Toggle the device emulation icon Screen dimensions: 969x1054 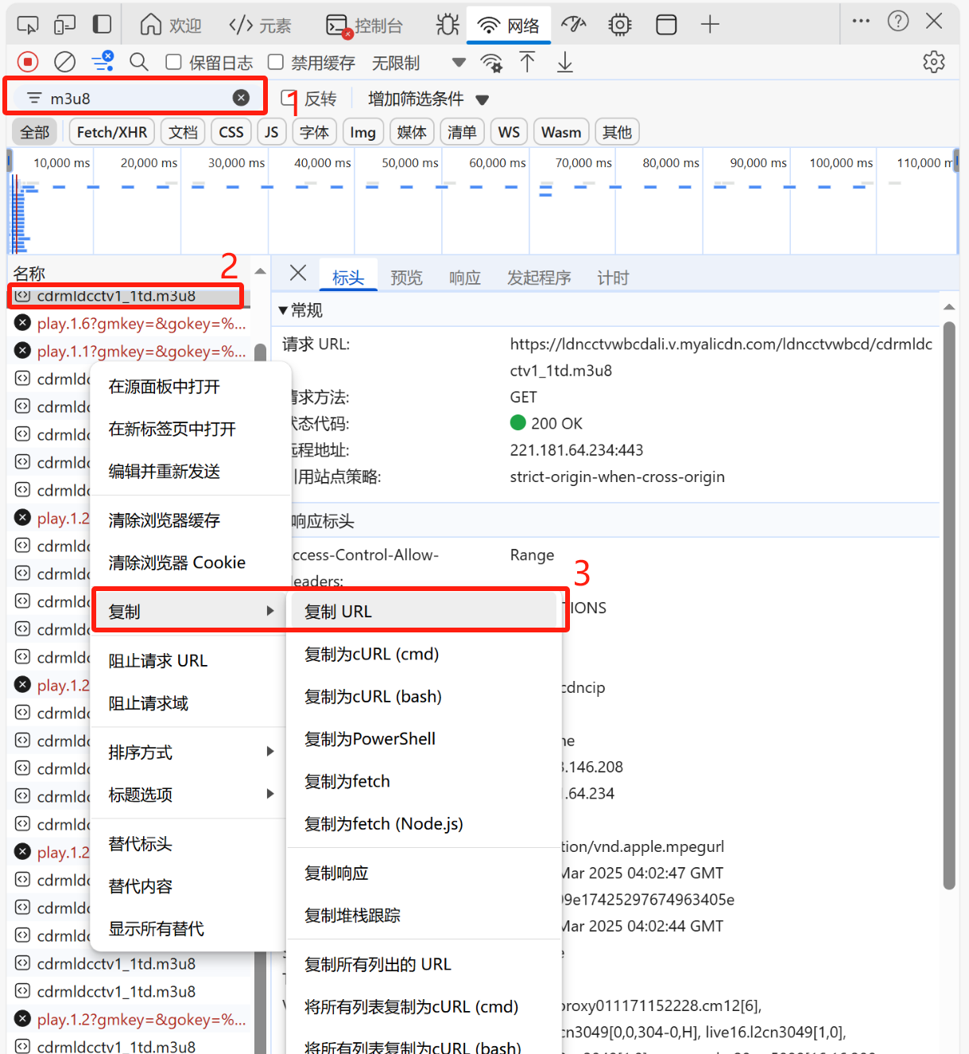[x=65, y=24]
